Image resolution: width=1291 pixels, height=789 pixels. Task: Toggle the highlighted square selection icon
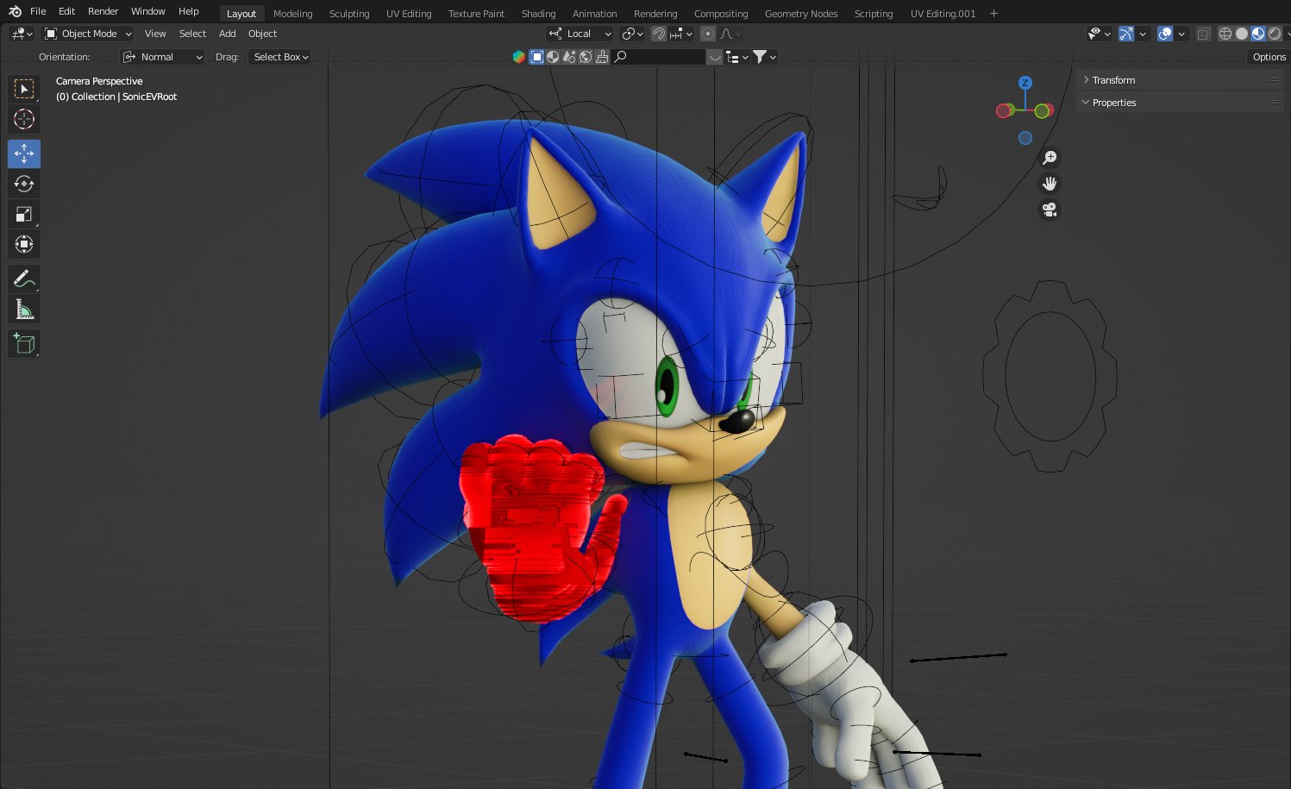tap(536, 57)
